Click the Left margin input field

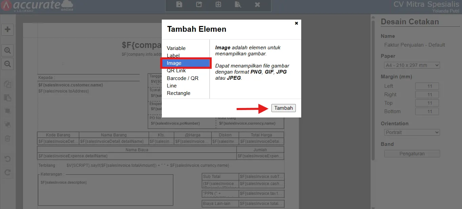click(427, 86)
